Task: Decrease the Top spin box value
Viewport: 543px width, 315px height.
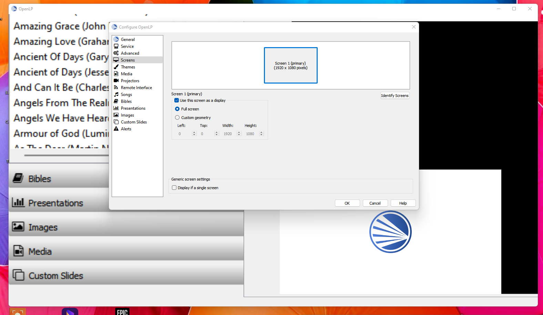Action: coord(216,135)
